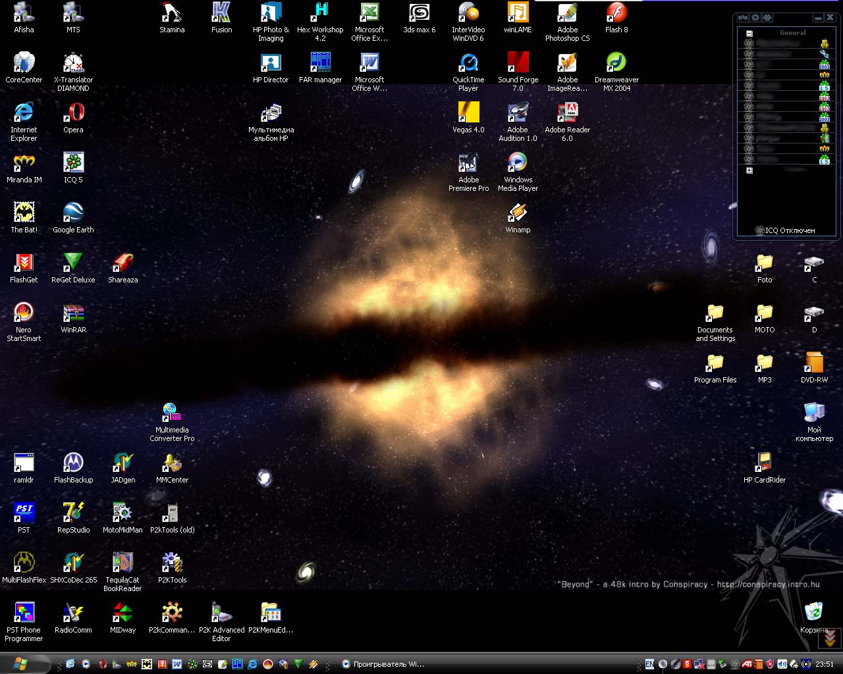Open the Program Files folder shortcut

coord(715,368)
